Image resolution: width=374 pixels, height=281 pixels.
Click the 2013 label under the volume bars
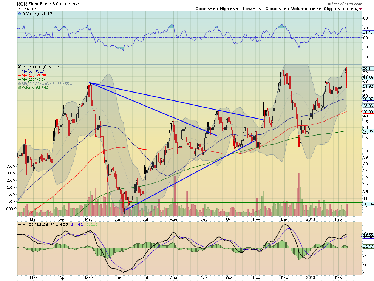(x=311, y=219)
